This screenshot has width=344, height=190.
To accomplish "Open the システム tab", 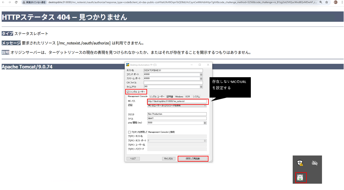I will (196, 97).
